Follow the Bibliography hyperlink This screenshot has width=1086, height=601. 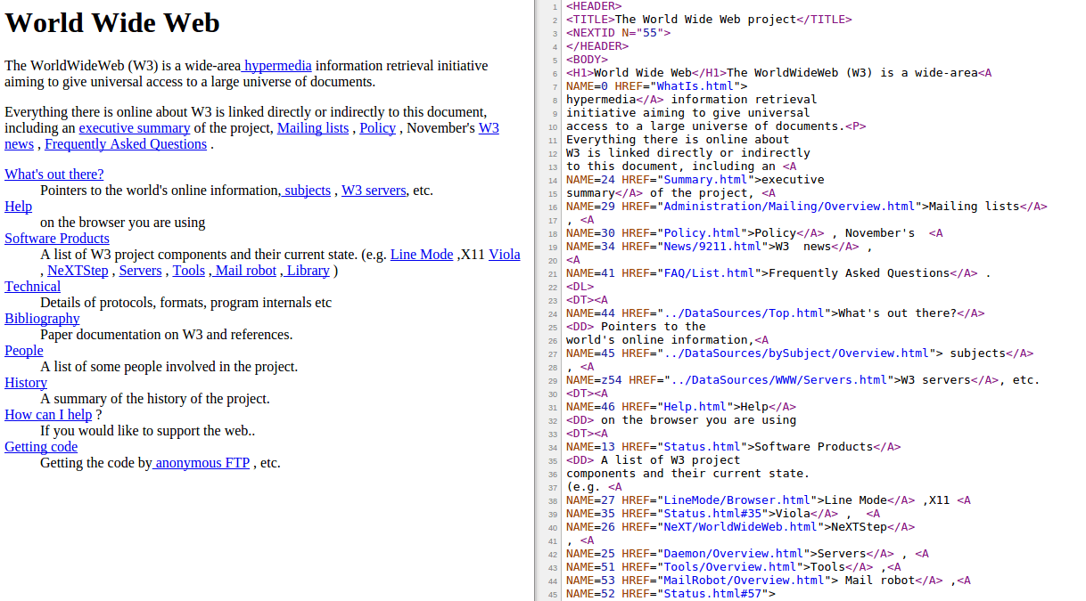click(x=41, y=318)
